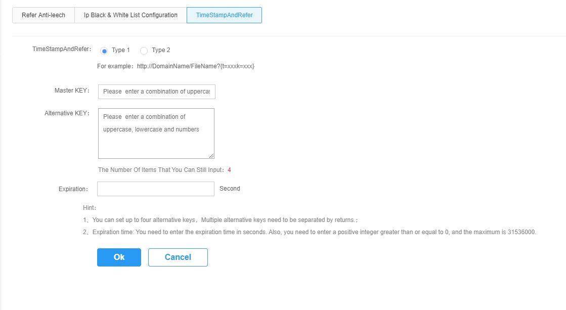Image resolution: width=566 pixels, height=310 pixels.
Task: Click the "Master KEY" field label
Action: click(71, 91)
